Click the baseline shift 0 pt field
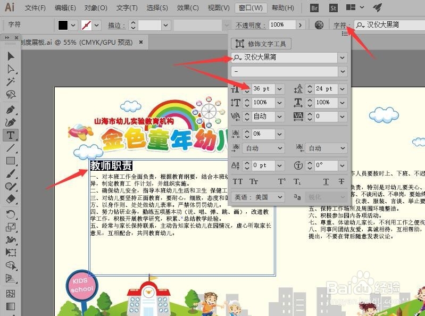 tap(263, 165)
